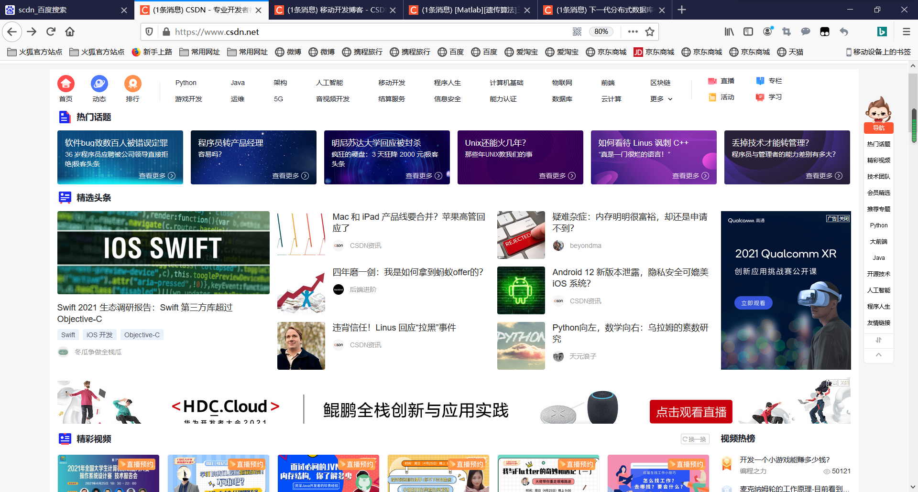Open the 活动 events link
This screenshot has width=918, height=492.
click(x=721, y=97)
